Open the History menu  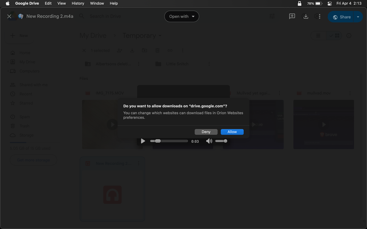[x=78, y=3]
